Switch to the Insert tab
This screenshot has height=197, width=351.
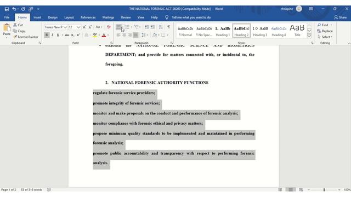click(x=37, y=18)
